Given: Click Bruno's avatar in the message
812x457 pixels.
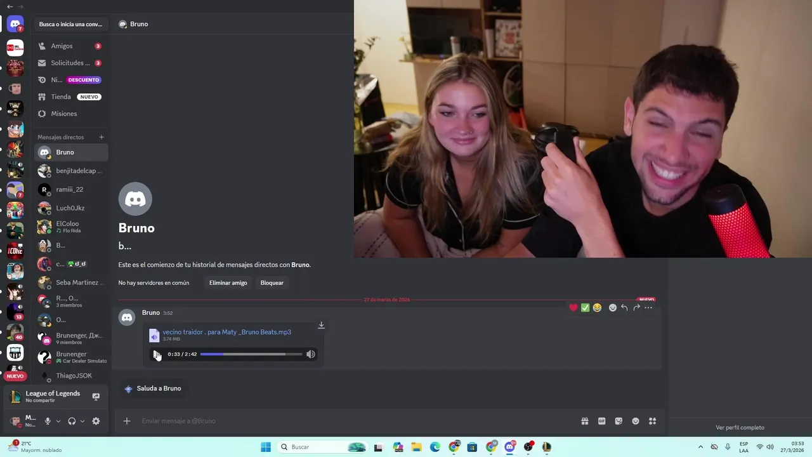Looking at the screenshot, I should point(127,317).
